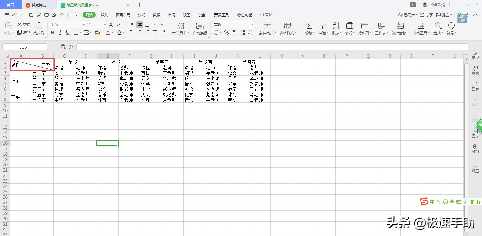
Task: Open the font size dropdown showing 11
Action: click(x=105, y=25)
